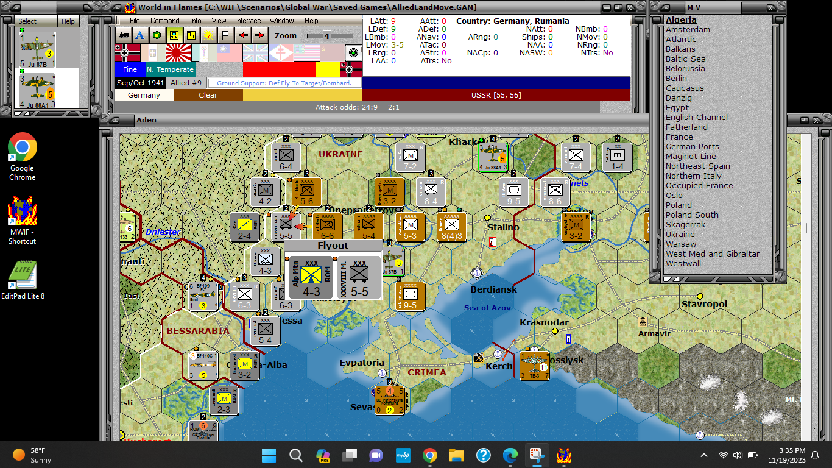Select Ukraine in the map view list
Image resolution: width=832 pixels, height=468 pixels.
[680, 234]
